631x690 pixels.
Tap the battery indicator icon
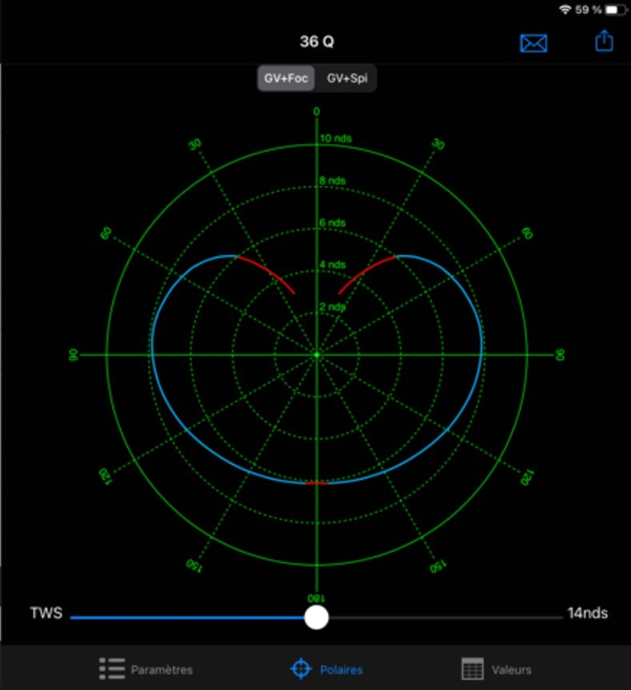click(x=615, y=9)
